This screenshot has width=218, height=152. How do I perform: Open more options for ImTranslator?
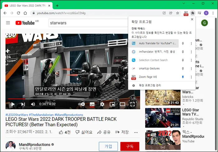click(x=191, y=52)
